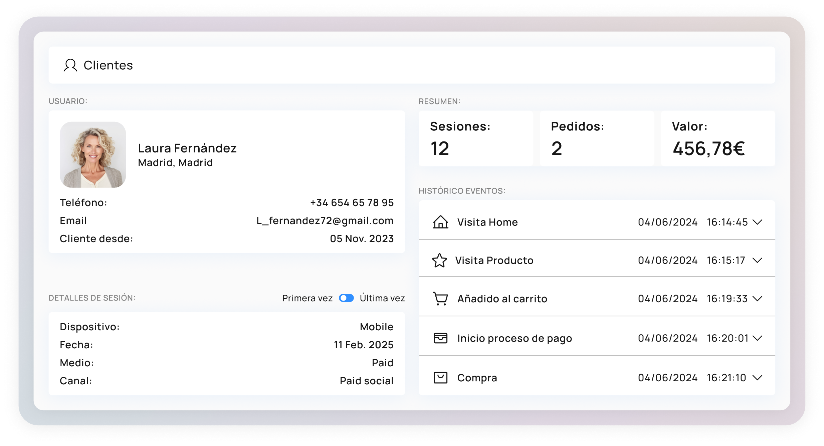Expand the Compra event chevron
This screenshot has width=824, height=446.
(x=758, y=378)
